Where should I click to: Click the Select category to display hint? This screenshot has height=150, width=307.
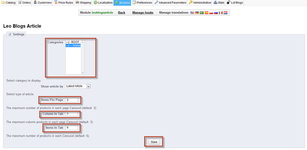[24, 81]
